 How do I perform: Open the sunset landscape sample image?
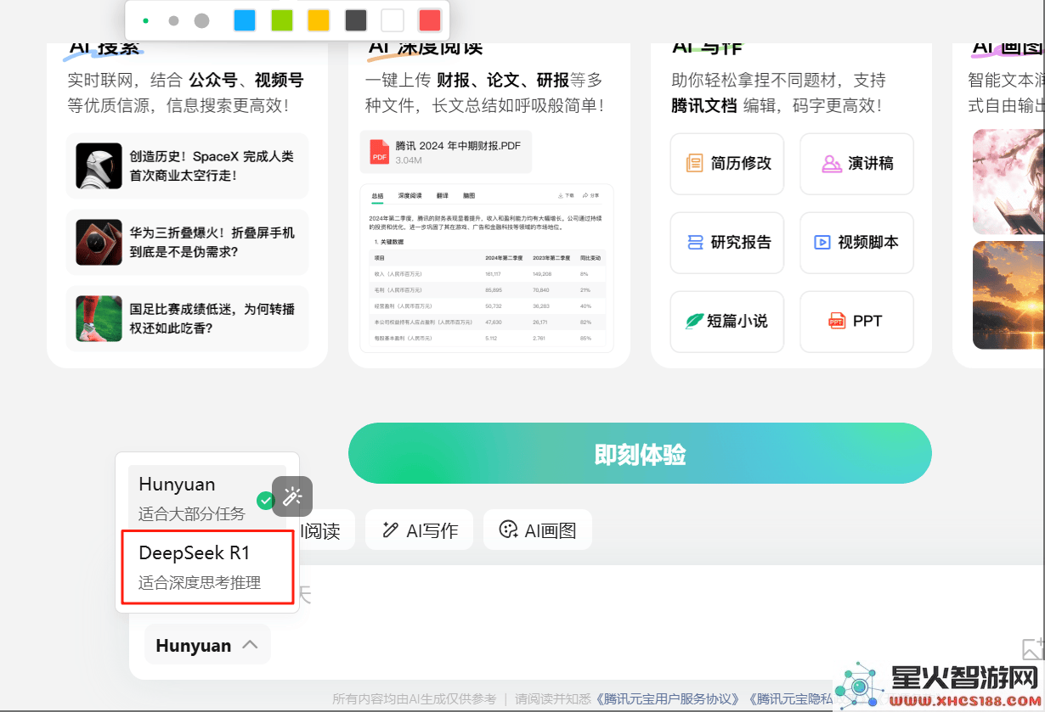click(x=1008, y=295)
